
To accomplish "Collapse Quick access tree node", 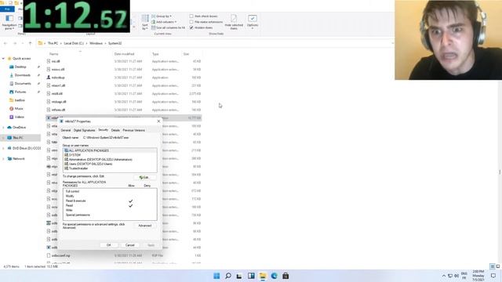I will [x=3, y=59].
